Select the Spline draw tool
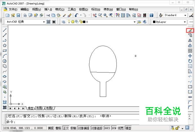 pyautogui.click(x=5, y=71)
